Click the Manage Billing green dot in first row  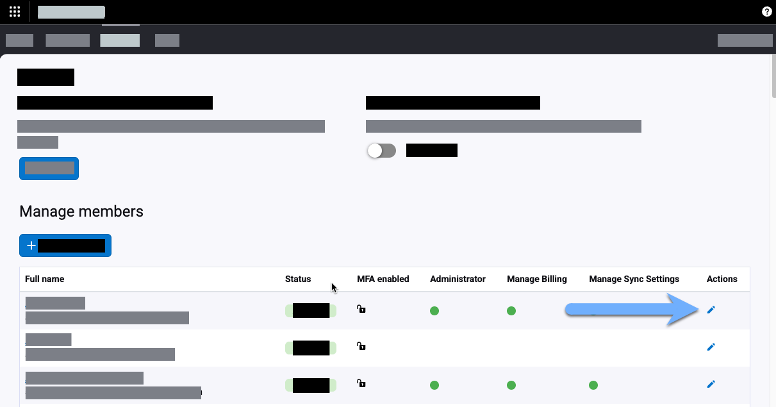(511, 311)
